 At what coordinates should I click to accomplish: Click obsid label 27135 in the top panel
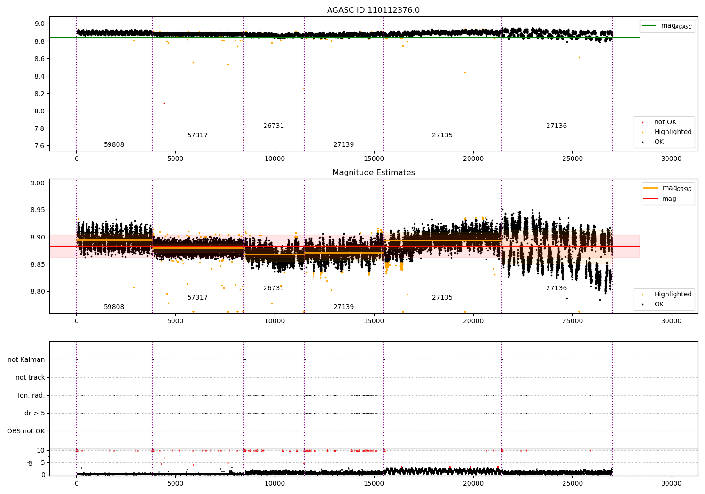pos(442,135)
